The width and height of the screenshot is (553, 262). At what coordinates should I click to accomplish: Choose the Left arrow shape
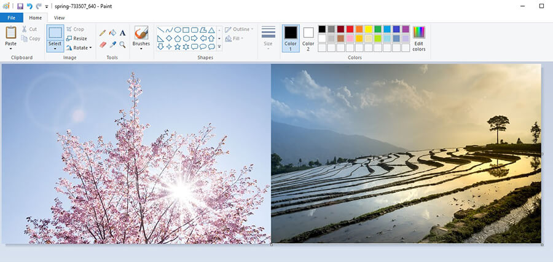pyautogui.click(x=203, y=38)
